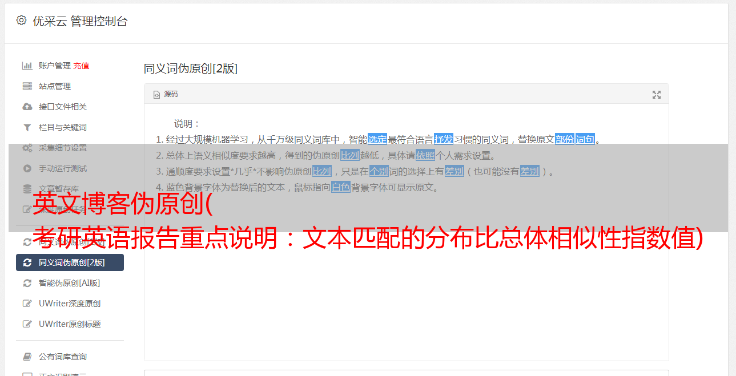Click the refresh icon beside 智能伪原创[AI版]
This screenshot has width=736, height=376.
[27, 283]
